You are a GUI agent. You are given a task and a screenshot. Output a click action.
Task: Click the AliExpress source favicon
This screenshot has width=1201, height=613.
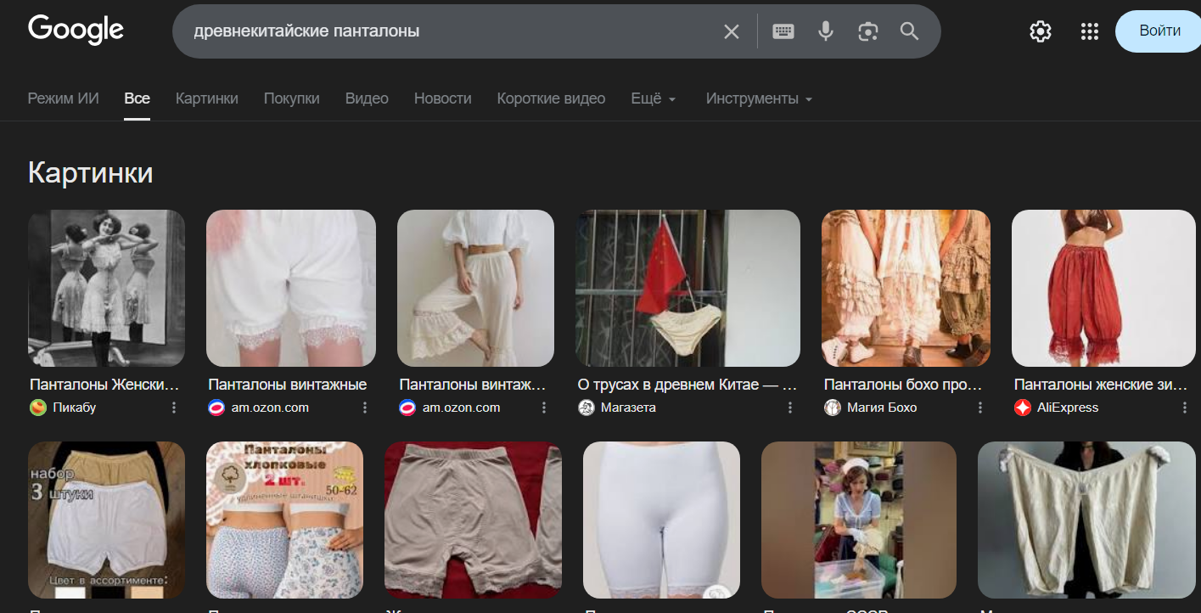coord(1023,408)
